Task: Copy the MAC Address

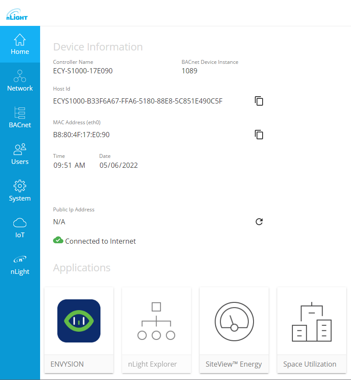Action: (x=259, y=135)
